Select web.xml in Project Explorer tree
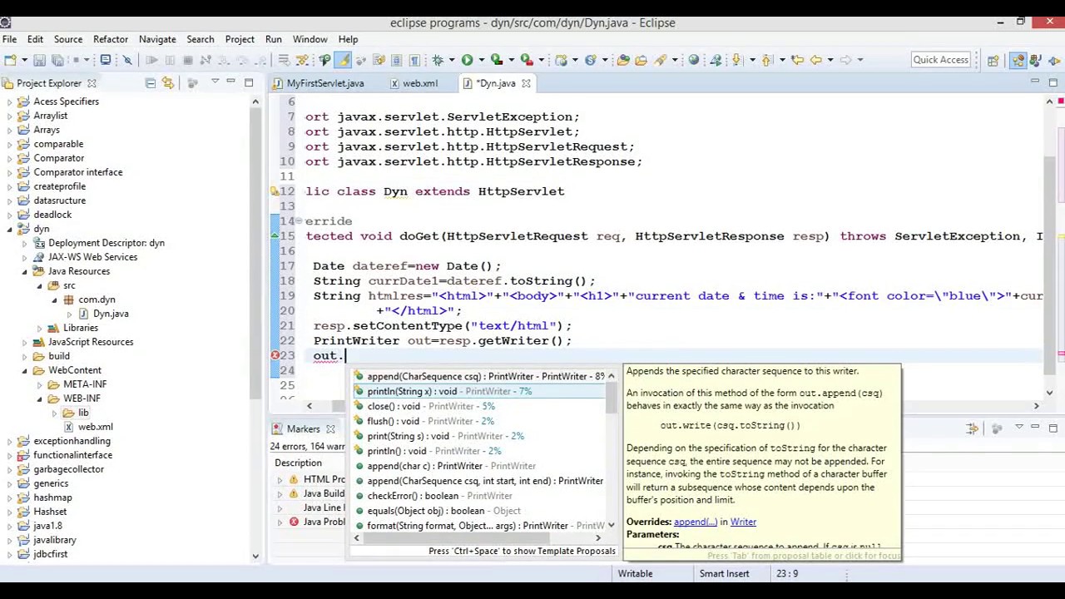Viewport: 1065px width, 599px height. point(95,427)
